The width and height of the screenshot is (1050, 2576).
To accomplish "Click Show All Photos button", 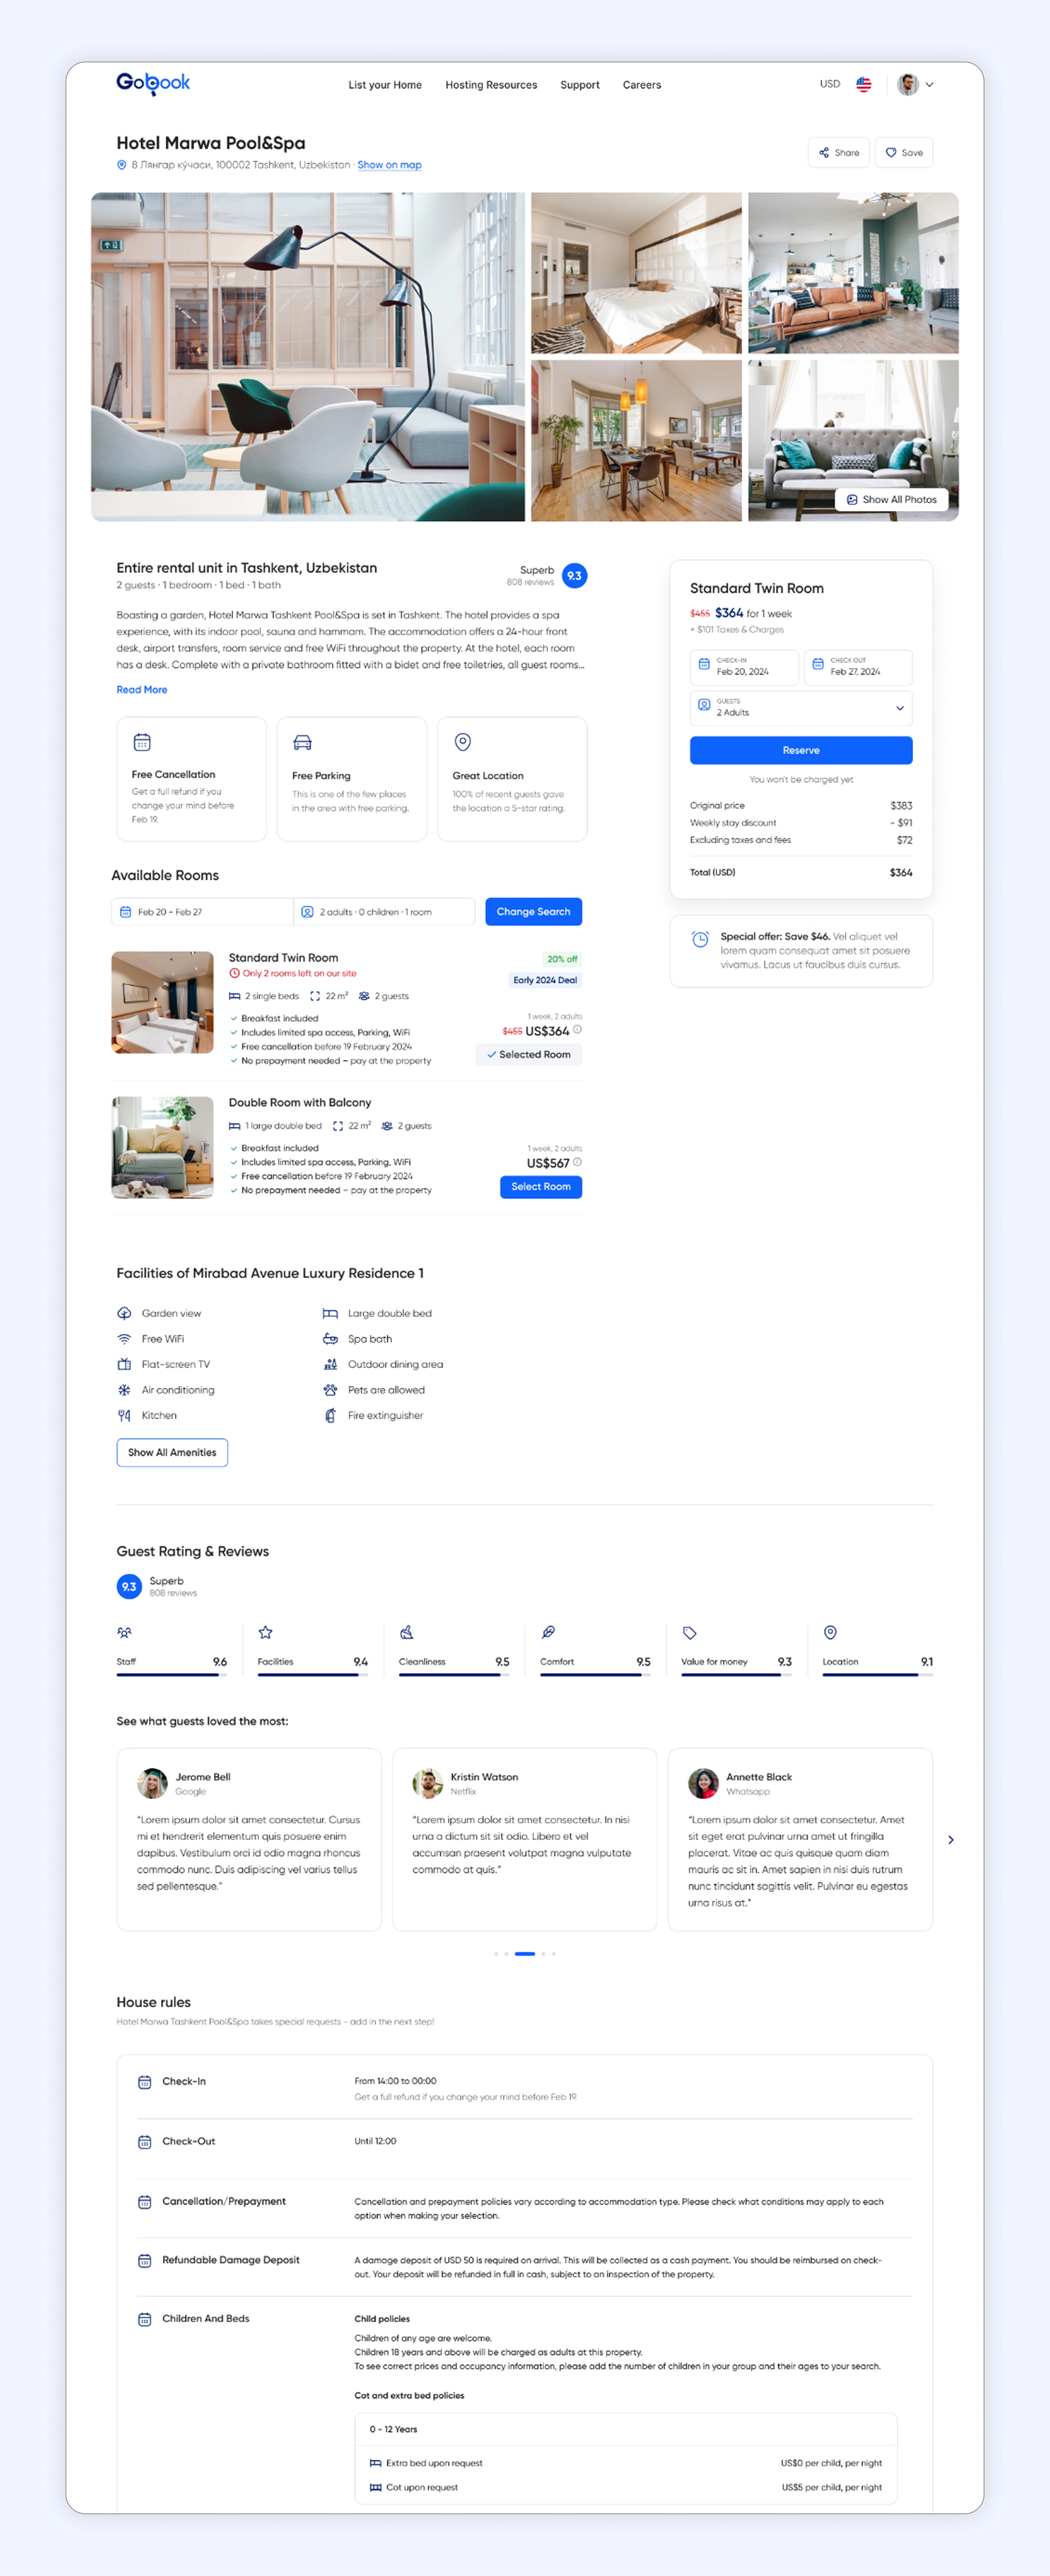I will pos(892,500).
